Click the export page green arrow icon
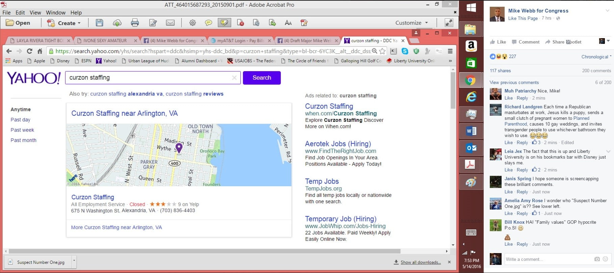Screen dimensions: 614x273 tap(272, 23)
